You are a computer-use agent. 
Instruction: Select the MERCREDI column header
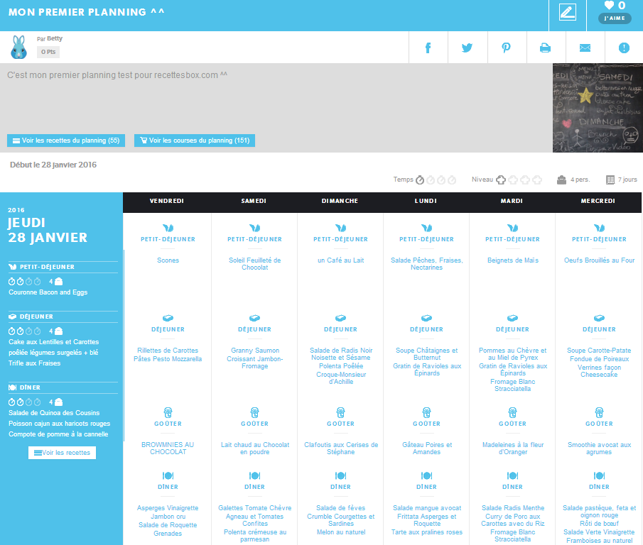598,201
